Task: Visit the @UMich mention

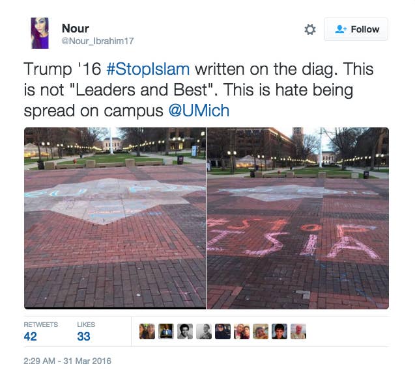Action: (x=199, y=110)
